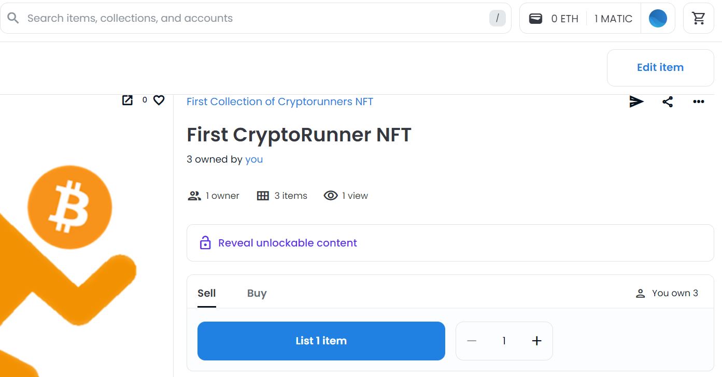Switch to the Buy tab
722x377 pixels.
[257, 293]
